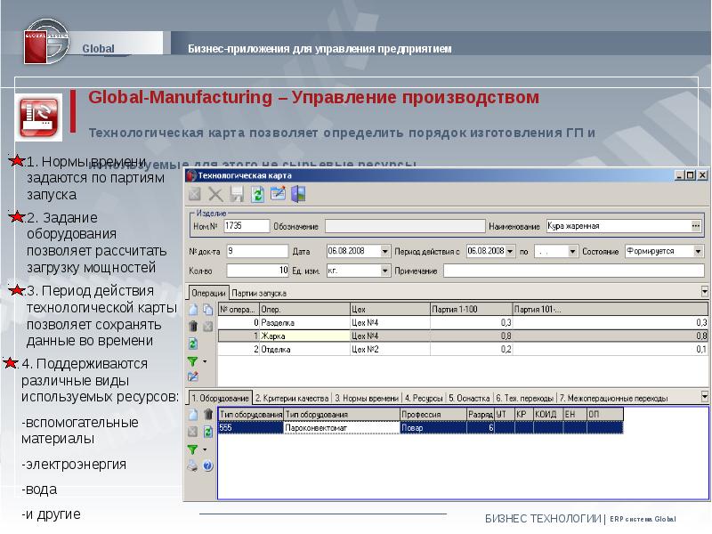The width and height of the screenshot is (712, 534).
Task: Click the green filter icon beside the operations table
Action: point(192,360)
